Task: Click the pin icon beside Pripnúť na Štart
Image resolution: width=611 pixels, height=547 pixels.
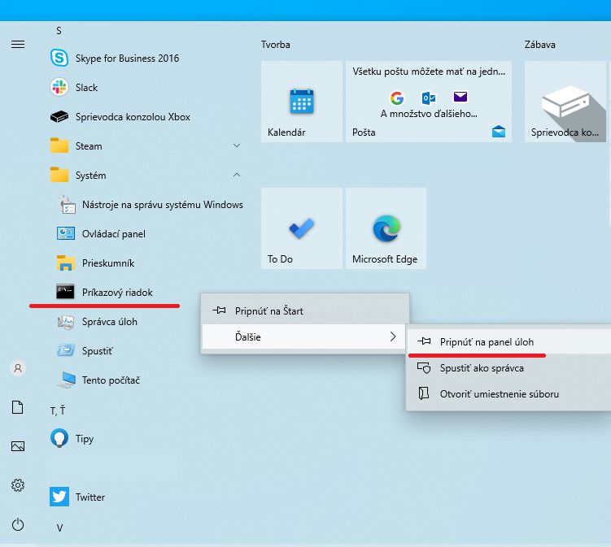Action: 219,310
